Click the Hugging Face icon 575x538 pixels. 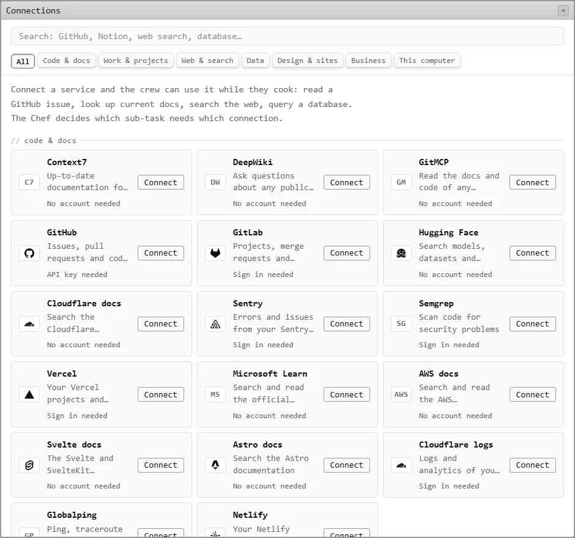[401, 253]
